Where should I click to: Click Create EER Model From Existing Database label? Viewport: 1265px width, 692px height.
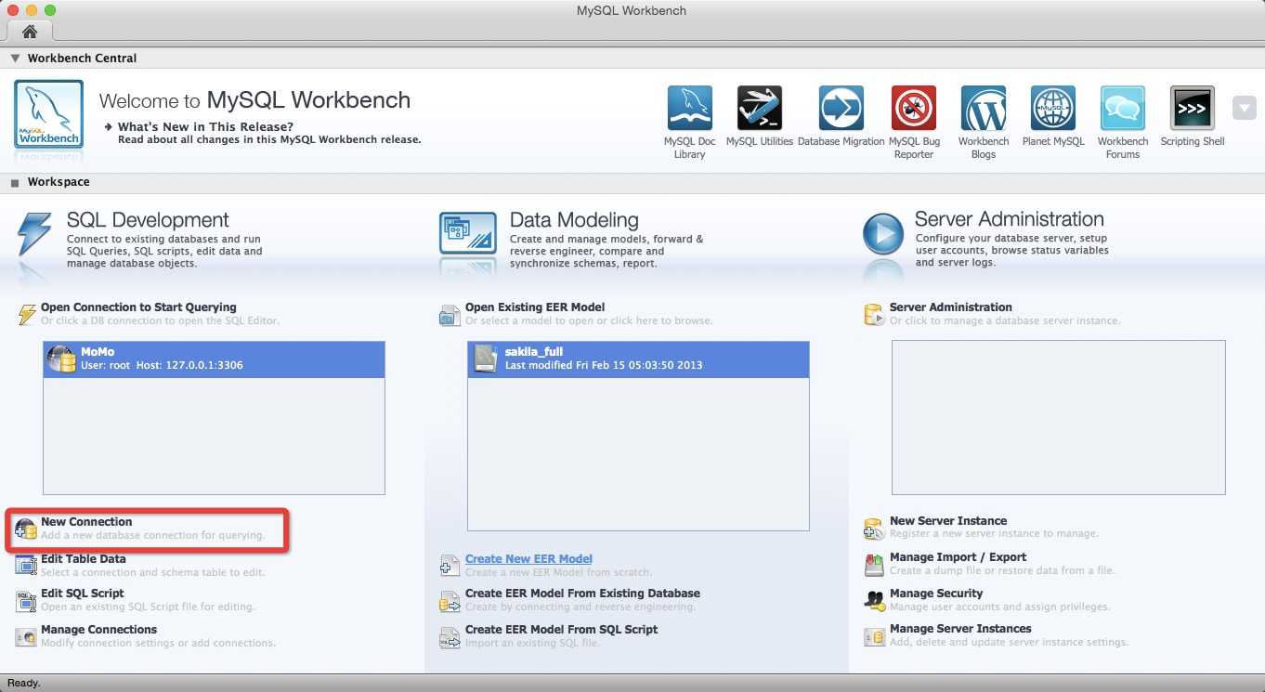click(582, 594)
